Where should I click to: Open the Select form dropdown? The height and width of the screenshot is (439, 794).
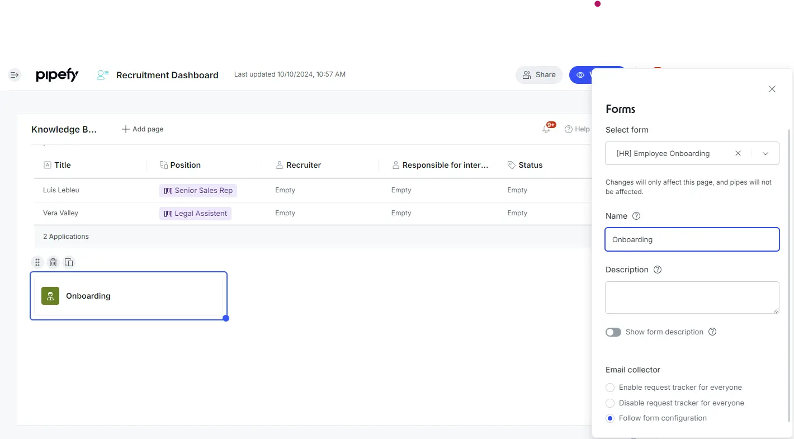(x=765, y=153)
